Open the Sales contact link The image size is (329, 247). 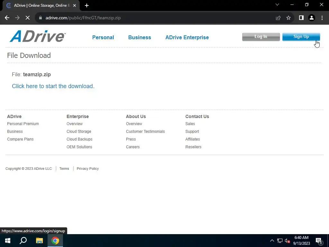(190, 124)
